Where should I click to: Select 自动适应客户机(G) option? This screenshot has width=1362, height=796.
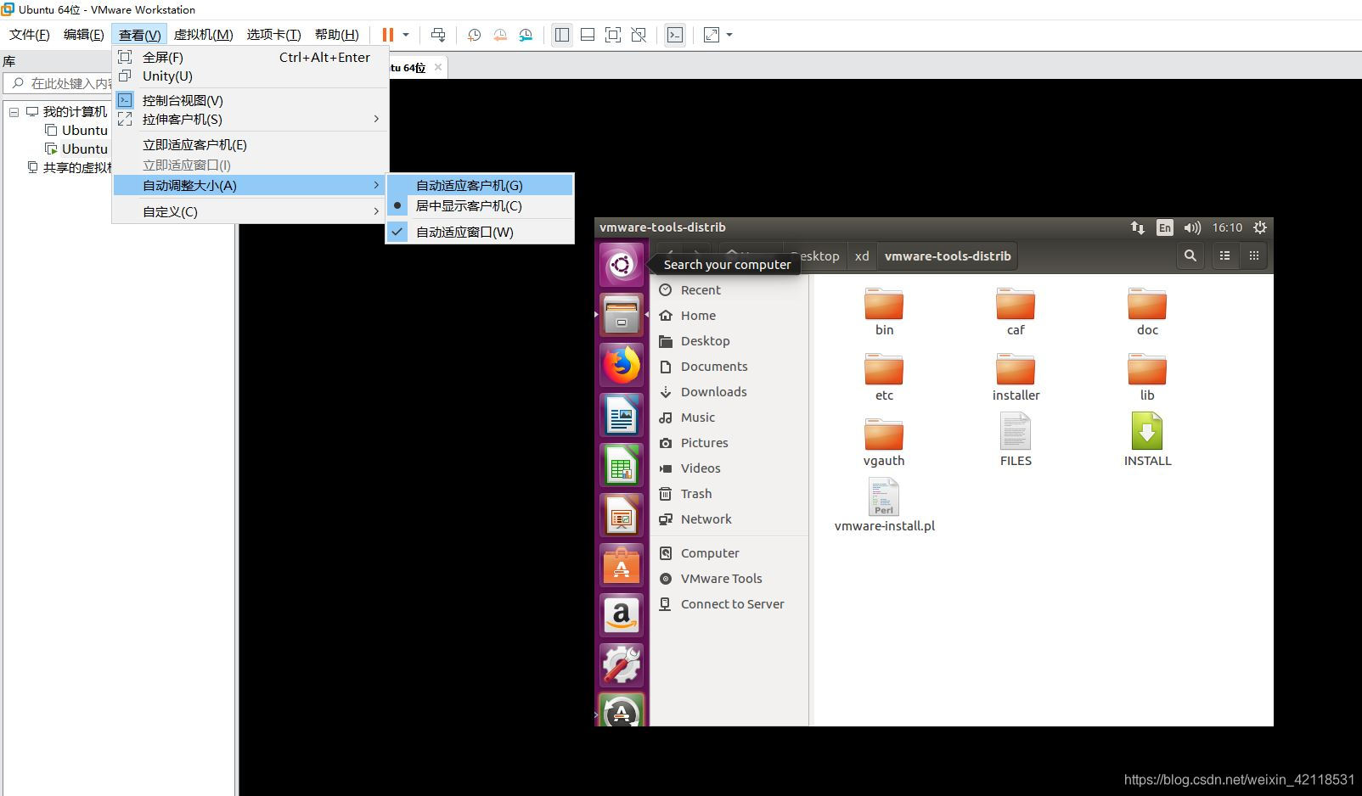(480, 185)
